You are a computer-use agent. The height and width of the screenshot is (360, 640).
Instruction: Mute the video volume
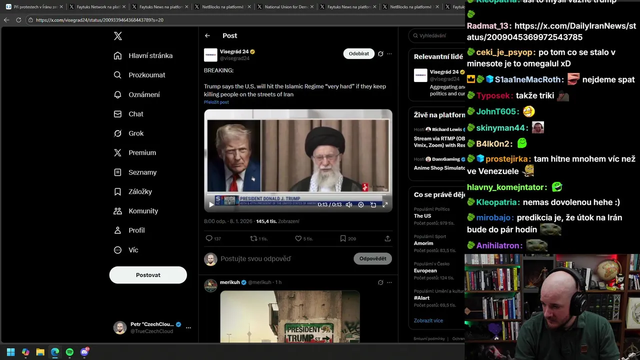pos(349,204)
